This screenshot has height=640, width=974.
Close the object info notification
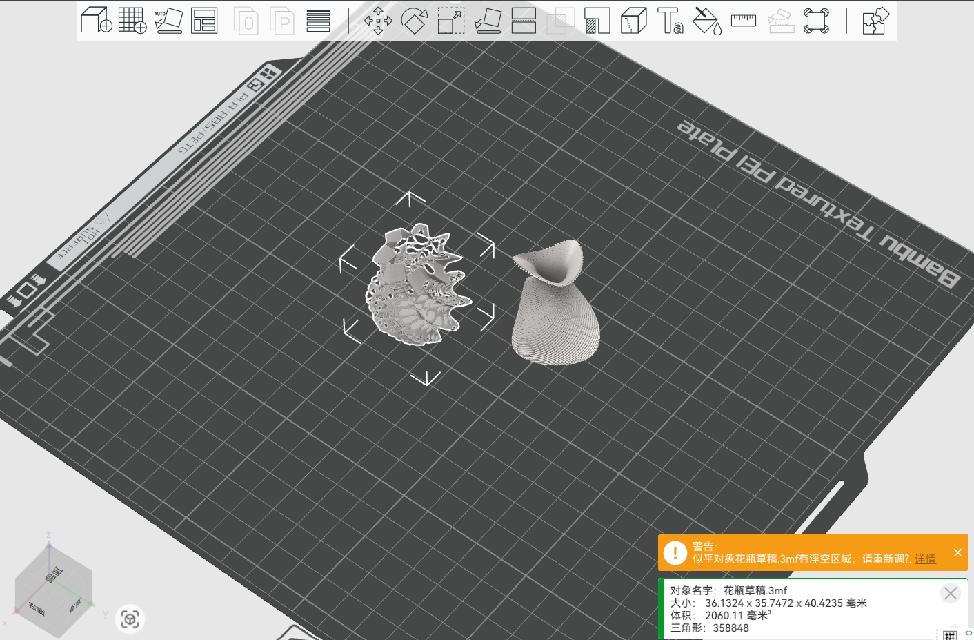pyautogui.click(x=951, y=593)
